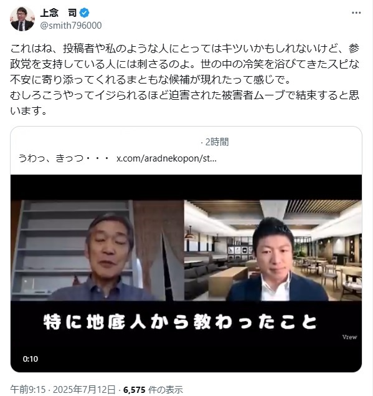Open the three-dot more options menu
The image size is (373, 396).
pos(356,13)
